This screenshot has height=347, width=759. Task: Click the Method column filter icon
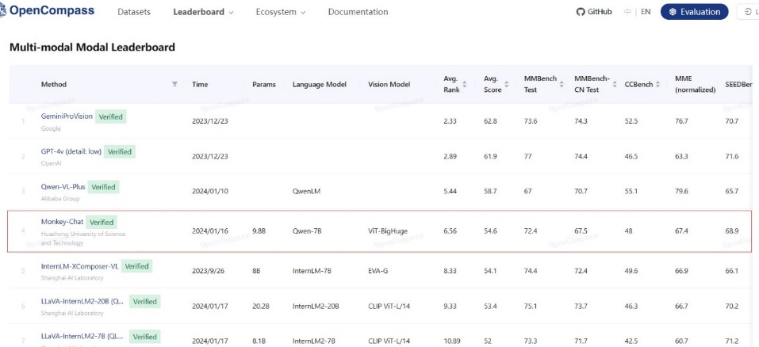(x=174, y=84)
